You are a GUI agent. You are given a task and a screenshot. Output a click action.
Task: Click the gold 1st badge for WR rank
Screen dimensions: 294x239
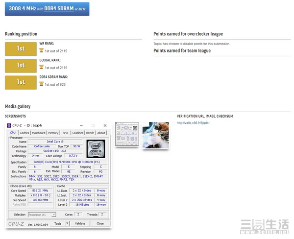tap(21, 49)
